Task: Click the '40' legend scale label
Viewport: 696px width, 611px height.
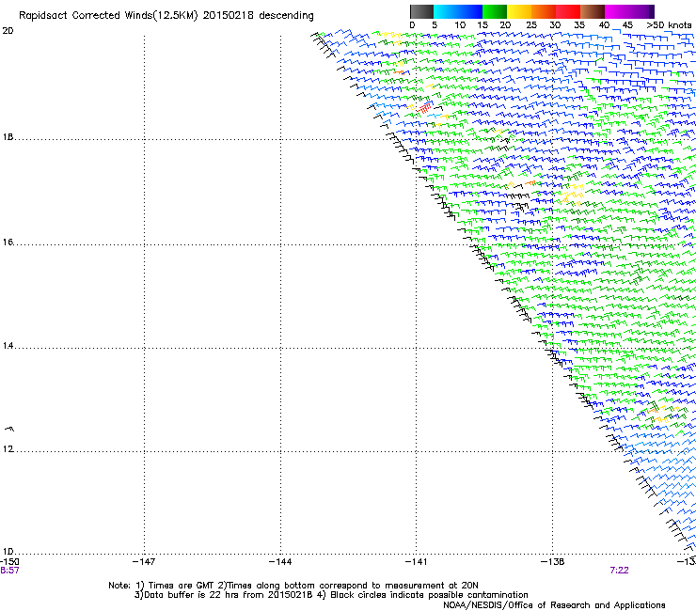Action: coord(604,25)
